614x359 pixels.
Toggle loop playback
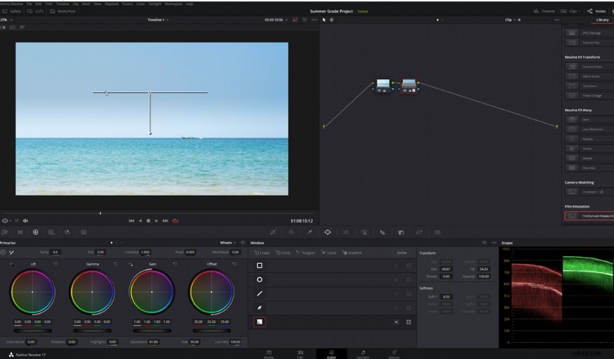[x=175, y=221]
